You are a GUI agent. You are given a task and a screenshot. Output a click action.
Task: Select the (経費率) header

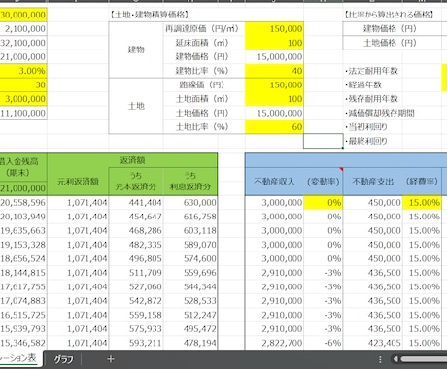(x=422, y=182)
